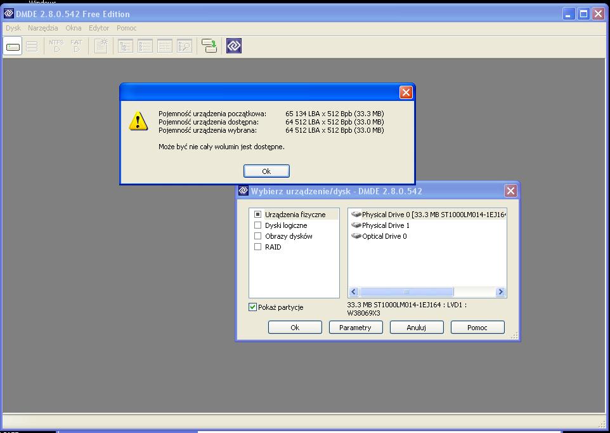610x433 pixels.
Task: Click the checklist view toolbar icon
Action: (145, 46)
